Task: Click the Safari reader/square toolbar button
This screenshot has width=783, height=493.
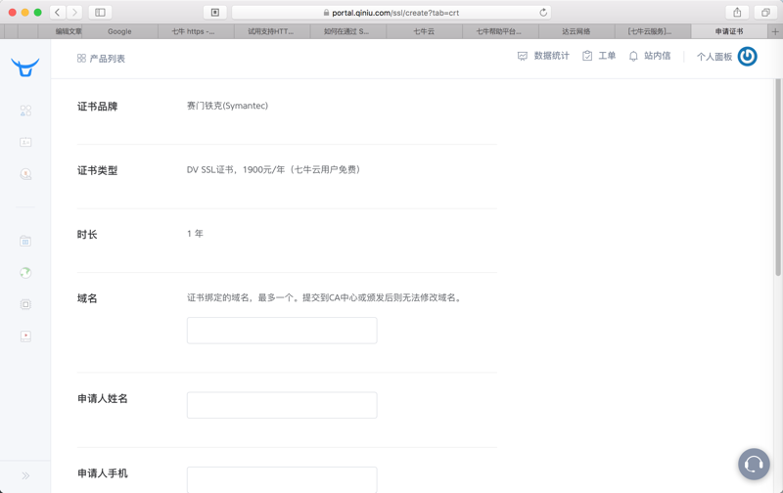Action: [215, 12]
